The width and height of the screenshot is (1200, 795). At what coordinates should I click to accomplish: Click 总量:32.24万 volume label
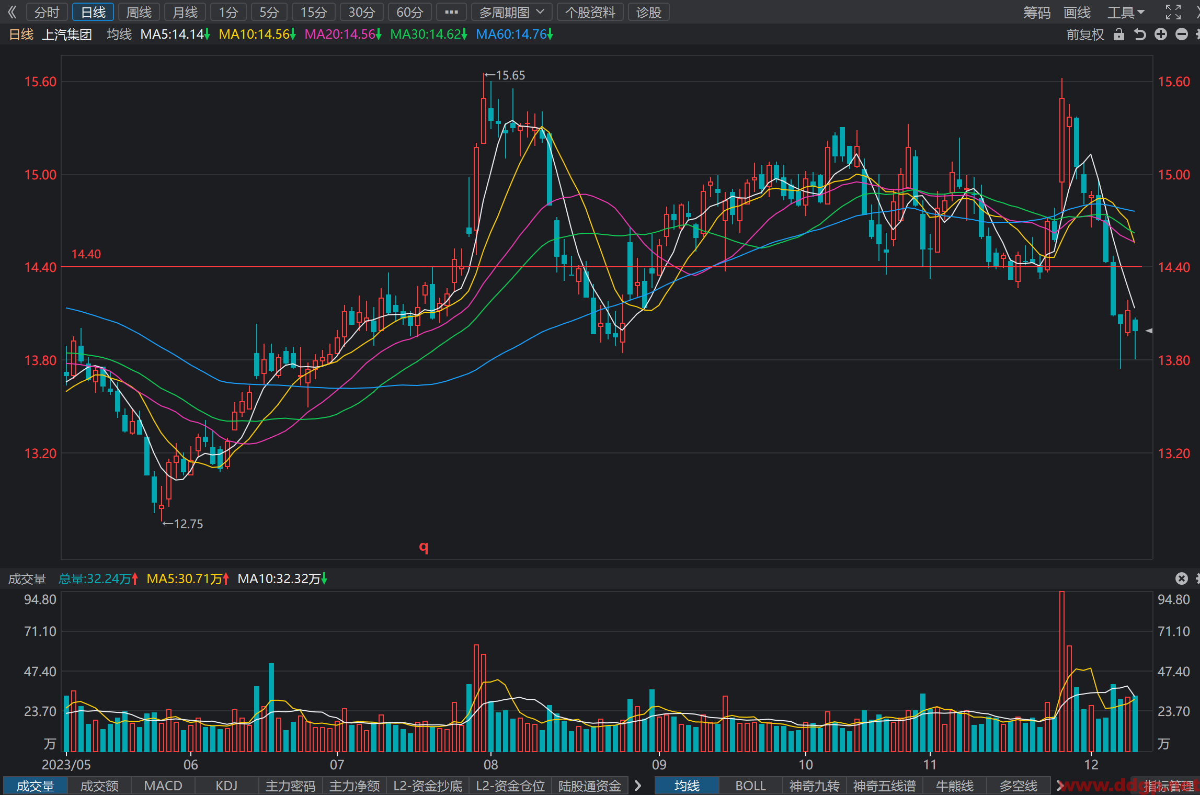click(98, 578)
